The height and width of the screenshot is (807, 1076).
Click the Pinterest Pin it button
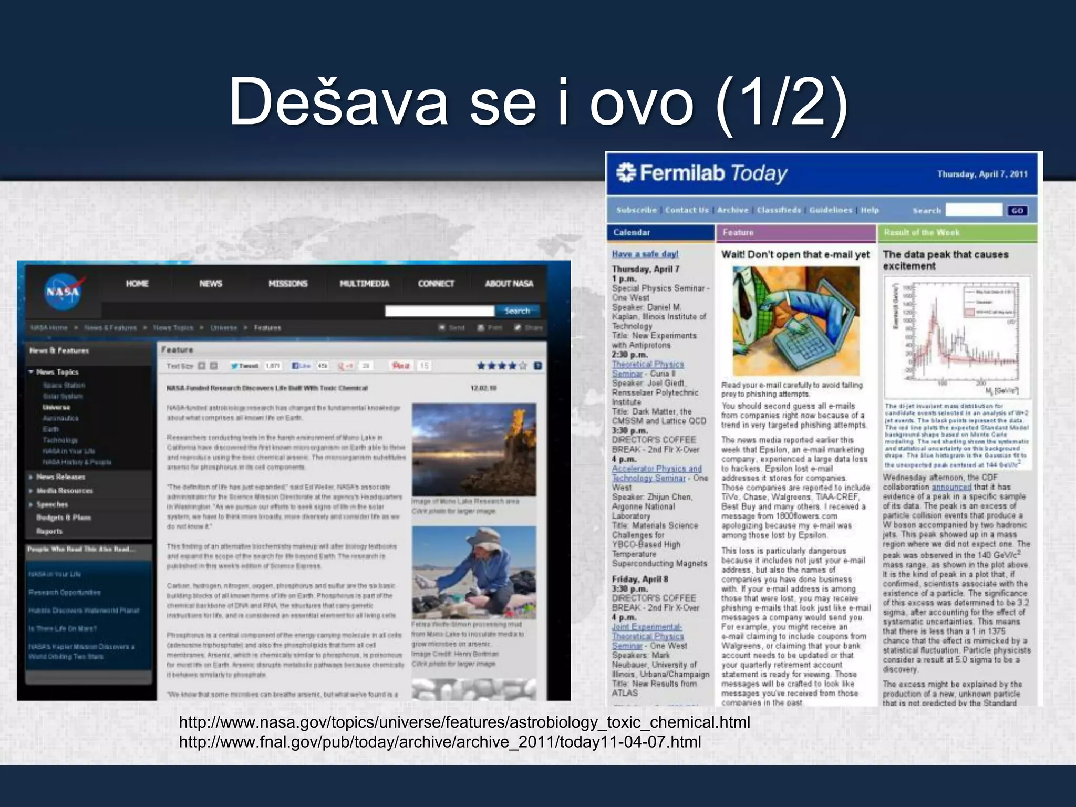tap(401, 366)
